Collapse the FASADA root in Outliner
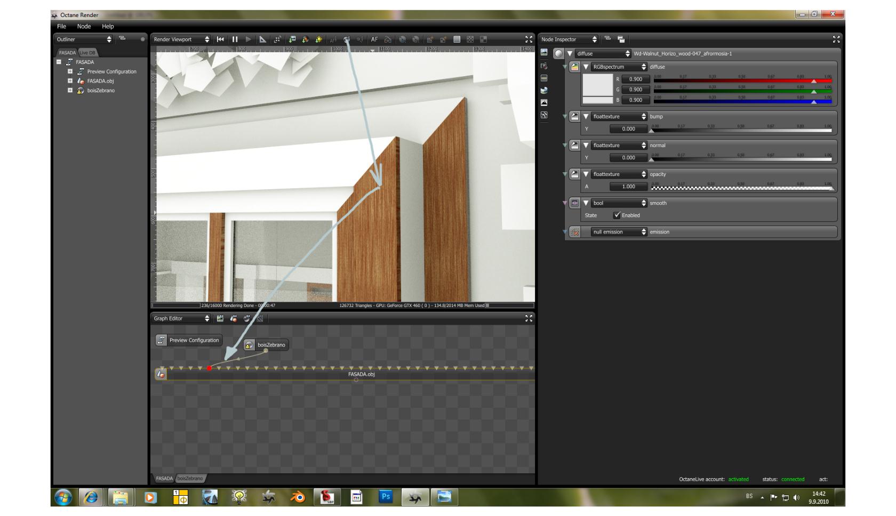 [59, 62]
